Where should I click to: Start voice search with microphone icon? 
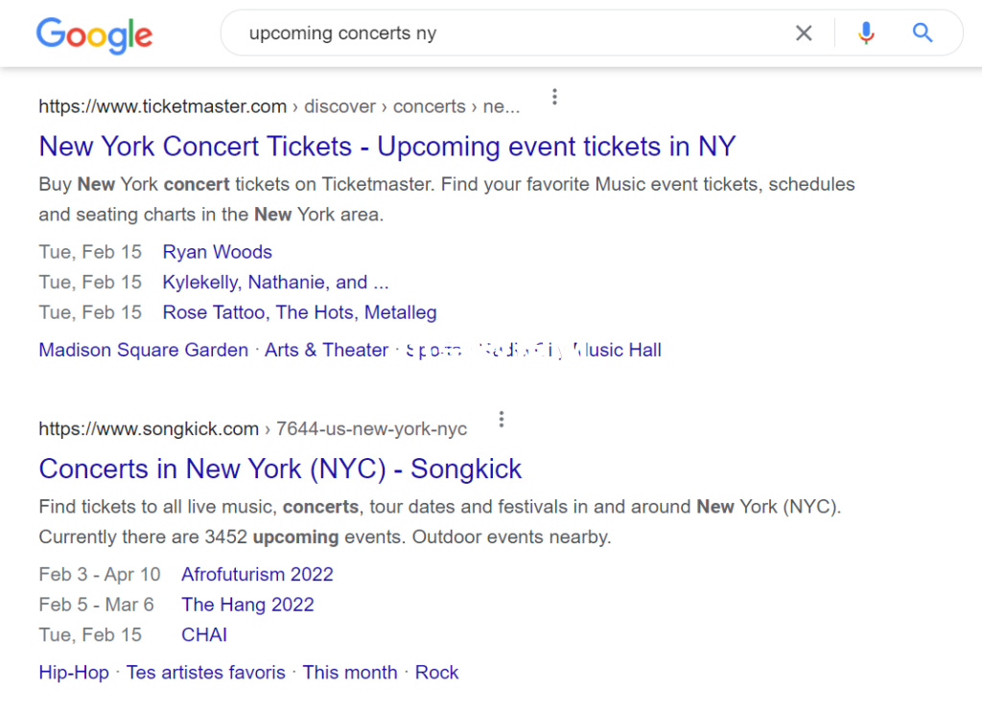point(866,33)
